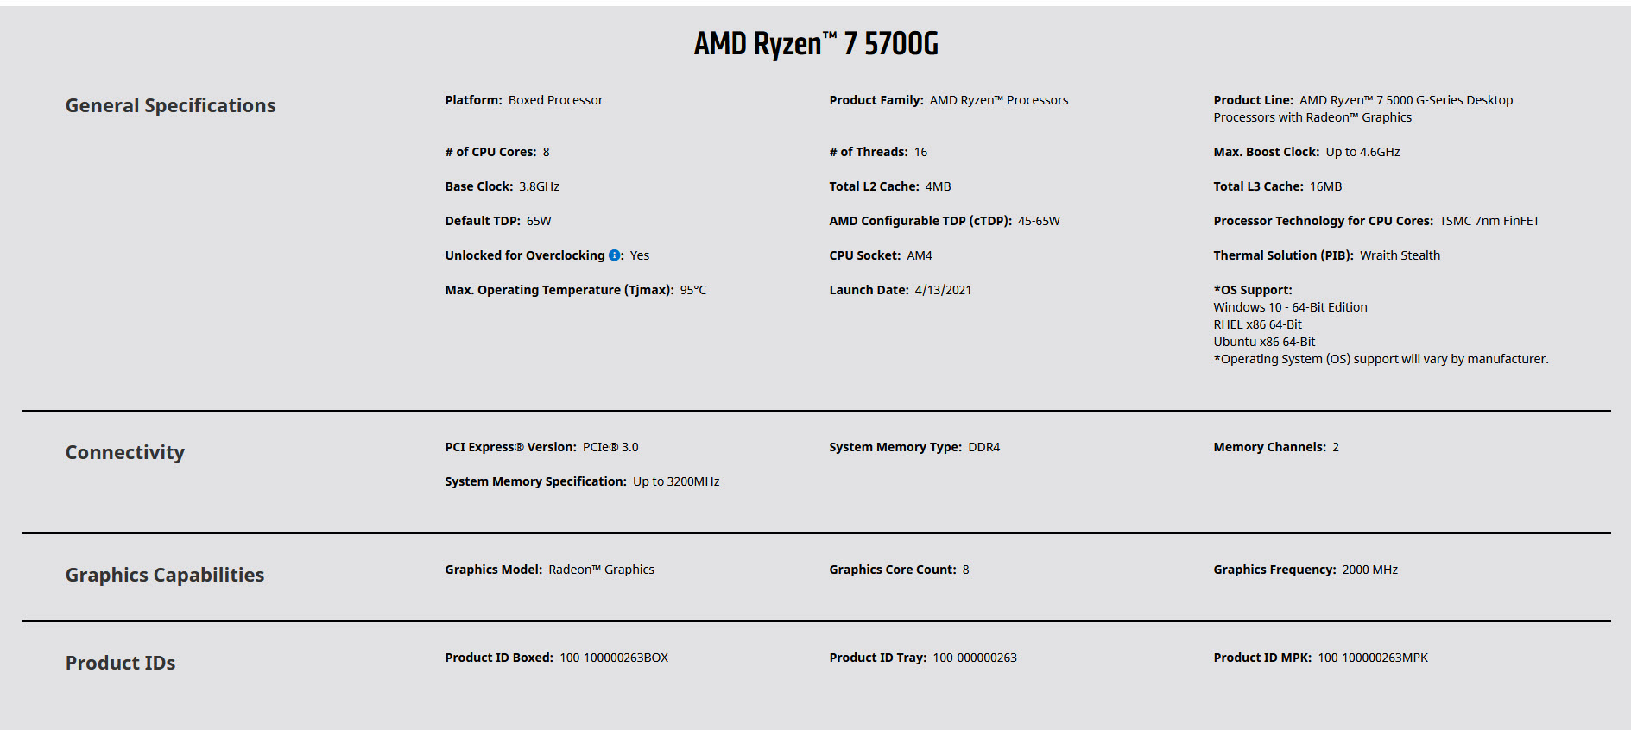1631x730 pixels.
Task: Click the Graphics Capabilities section heading
Action: (x=165, y=575)
